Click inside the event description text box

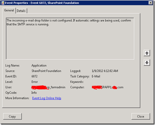click(70, 38)
